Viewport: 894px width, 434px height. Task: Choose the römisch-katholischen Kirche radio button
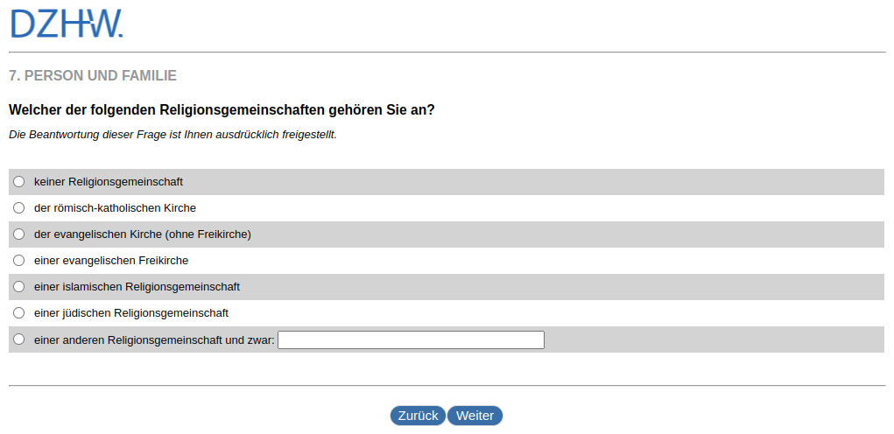[x=19, y=208]
